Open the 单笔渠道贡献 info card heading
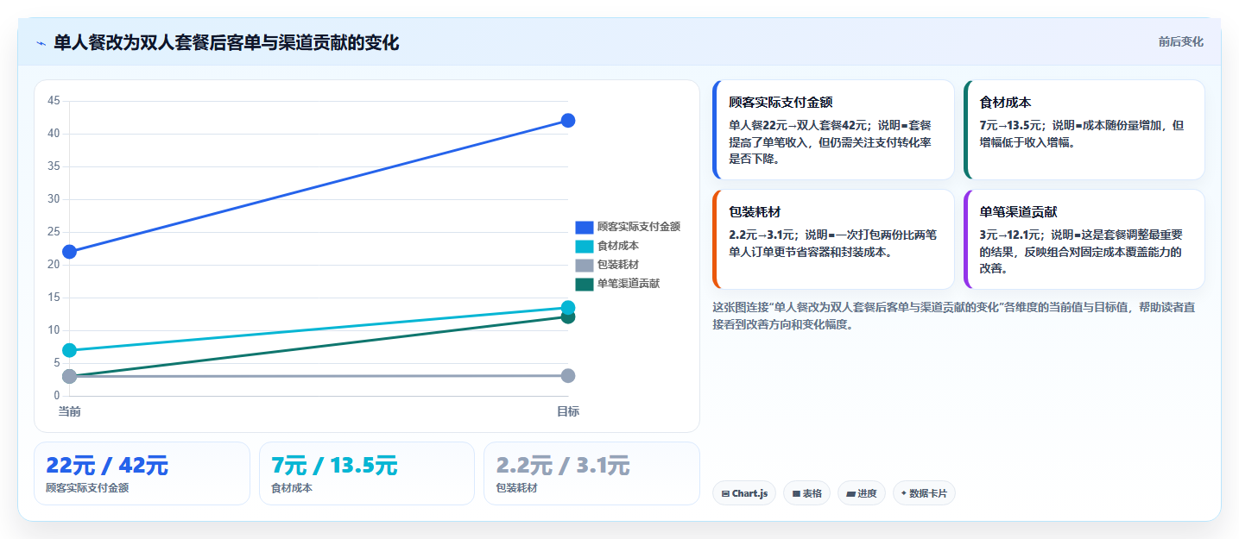The image size is (1239, 539). coord(1018,211)
